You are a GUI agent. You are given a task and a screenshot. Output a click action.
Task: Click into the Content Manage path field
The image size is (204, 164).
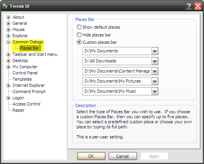[x=117, y=71]
